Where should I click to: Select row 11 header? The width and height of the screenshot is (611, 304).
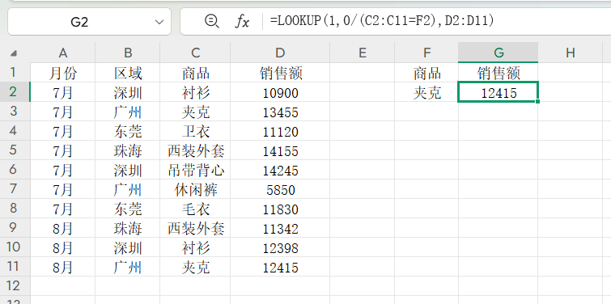tap(15, 267)
